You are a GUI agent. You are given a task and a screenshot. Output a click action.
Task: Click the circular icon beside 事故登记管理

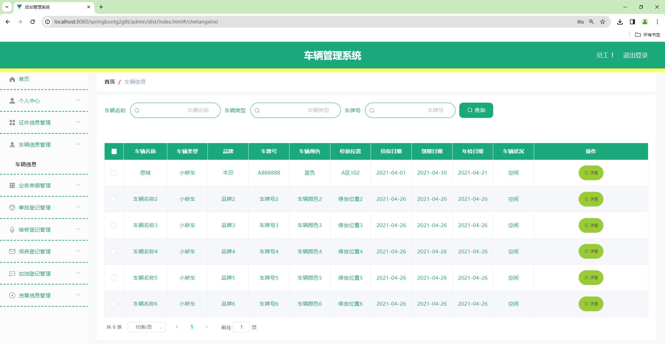click(x=12, y=207)
